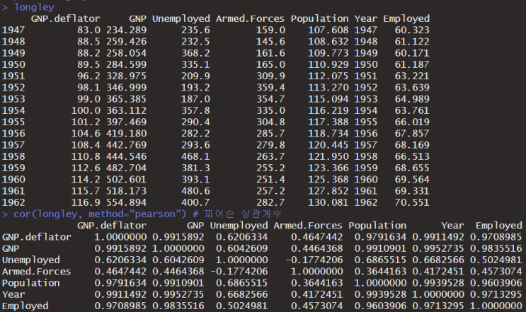This screenshot has width=526, height=312.
Task: Select correlation 0.9939528 in the Population row
Action: (x=438, y=283)
